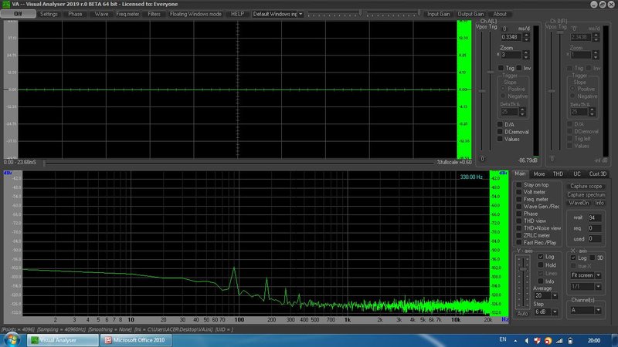Toggle Ch A Values checkbox
618x347 pixels.
500,139
